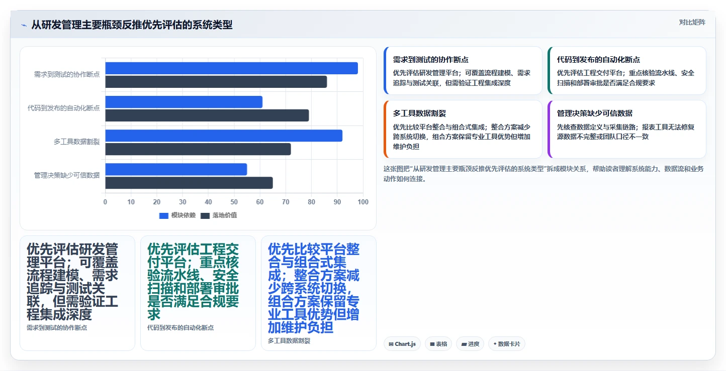Viewport: 726px width, 371px height.
Task: Click the description paragraph starting 这张图把
Action: pyautogui.click(x=543, y=173)
